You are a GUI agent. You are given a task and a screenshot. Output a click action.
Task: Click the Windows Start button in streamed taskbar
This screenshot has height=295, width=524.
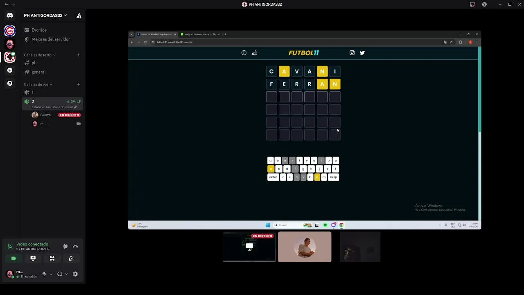(268, 225)
